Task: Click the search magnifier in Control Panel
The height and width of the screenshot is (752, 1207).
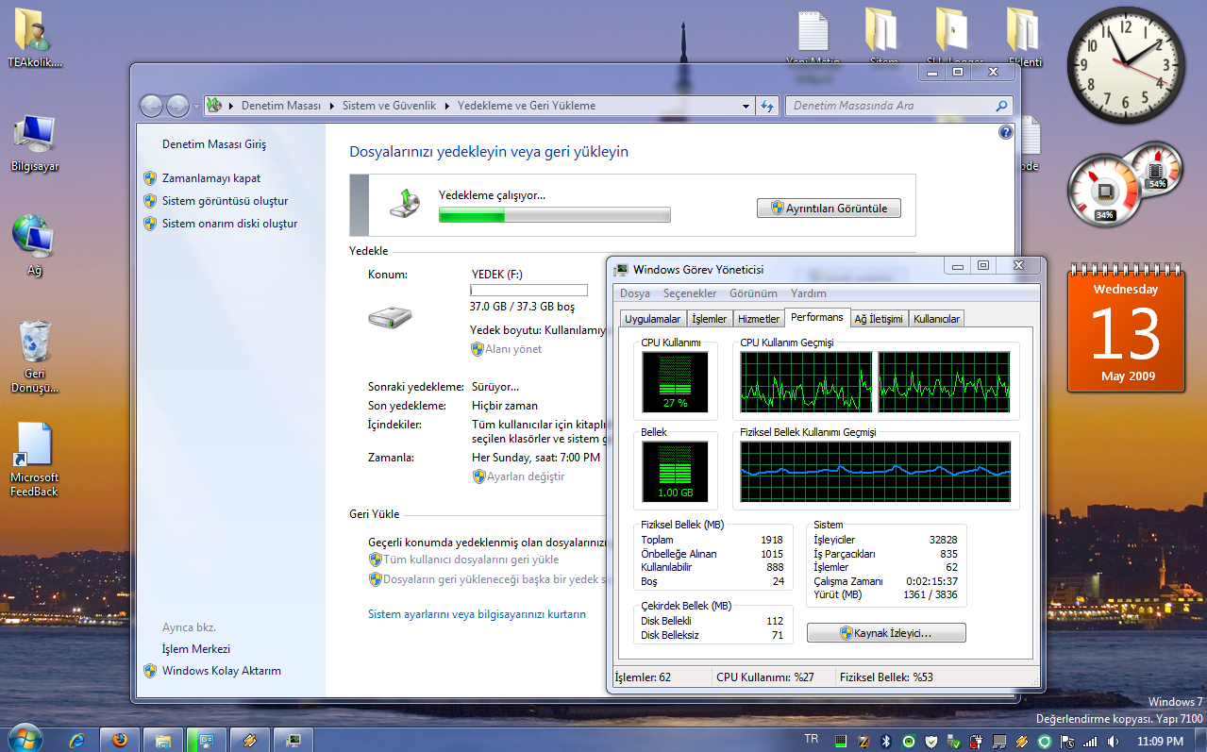Action: point(1000,106)
